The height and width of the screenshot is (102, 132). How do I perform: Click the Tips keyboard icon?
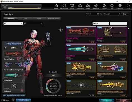[x=3, y=100]
